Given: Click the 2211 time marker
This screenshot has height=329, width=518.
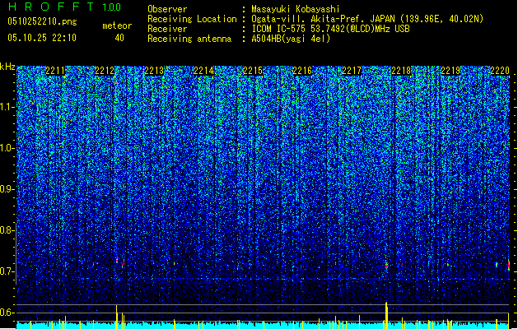Looking at the screenshot, I should (55, 71).
